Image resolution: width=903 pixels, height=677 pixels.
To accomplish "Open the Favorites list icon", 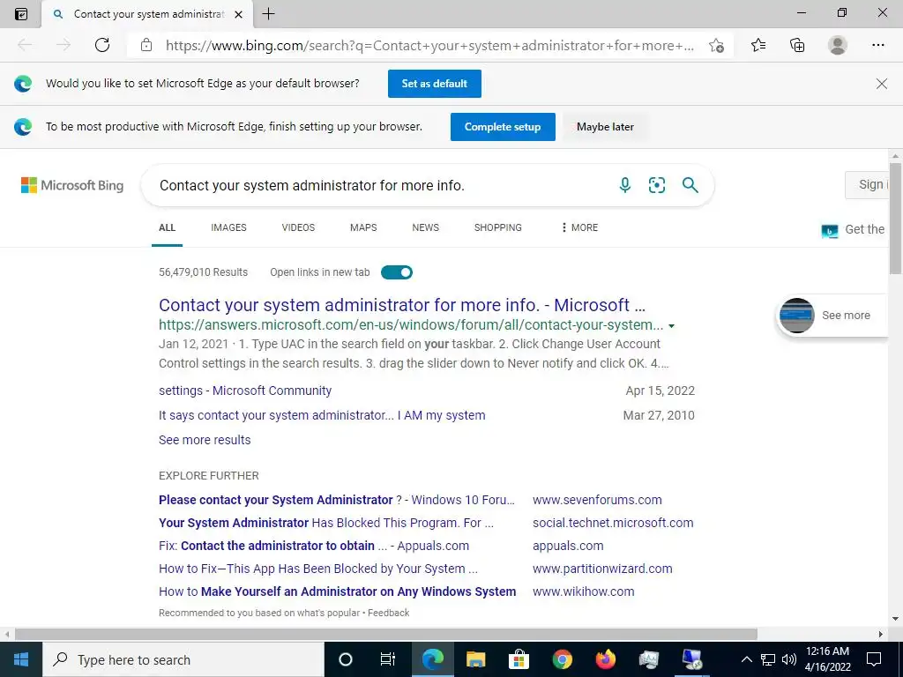I will pos(758,45).
